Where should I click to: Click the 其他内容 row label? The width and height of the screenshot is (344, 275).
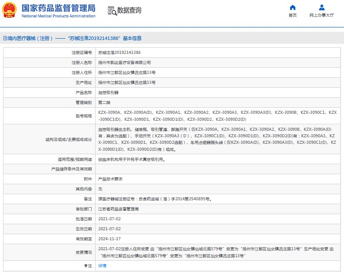click(x=83, y=189)
